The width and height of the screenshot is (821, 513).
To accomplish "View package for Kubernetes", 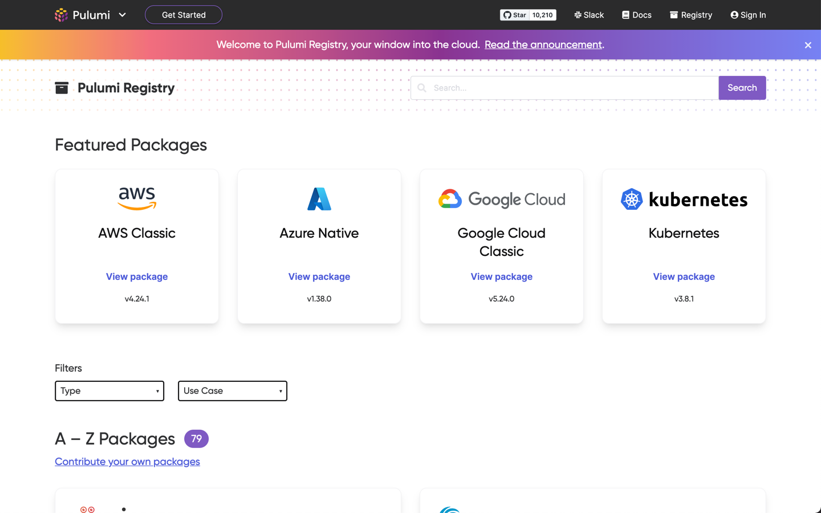I will (x=684, y=276).
